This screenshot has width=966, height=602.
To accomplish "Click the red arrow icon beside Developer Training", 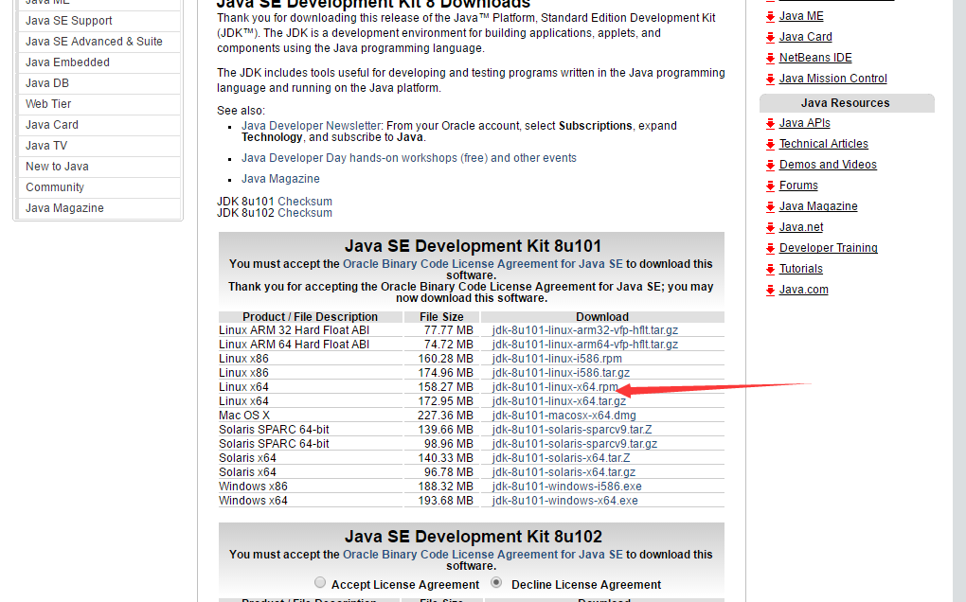I will [770, 249].
